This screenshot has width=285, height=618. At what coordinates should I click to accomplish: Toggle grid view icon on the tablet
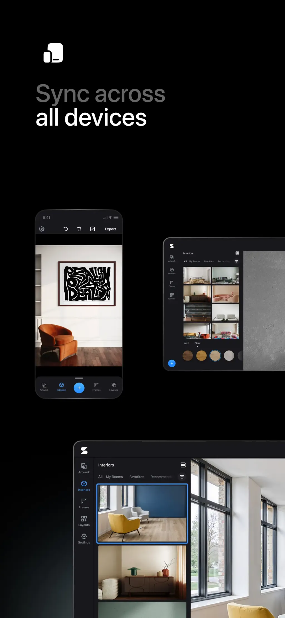coord(237,253)
